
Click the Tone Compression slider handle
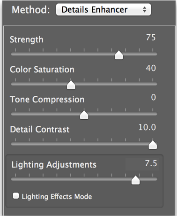tap(84, 115)
